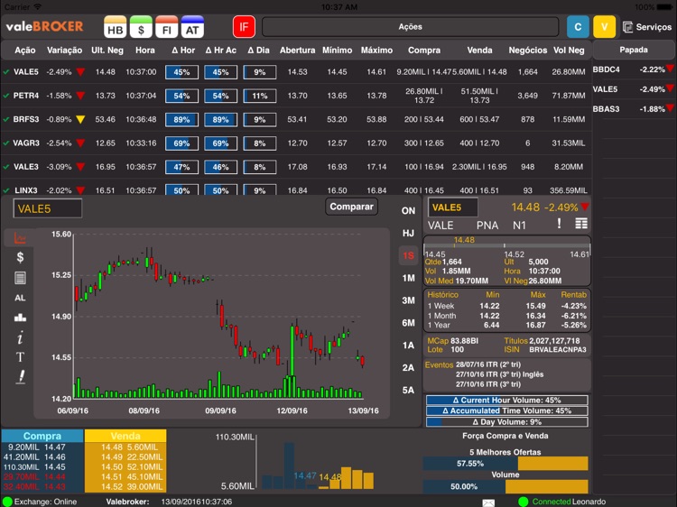Select the 1M chart period
The height and width of the screenshot is (507, 677).
click(408, 278)
